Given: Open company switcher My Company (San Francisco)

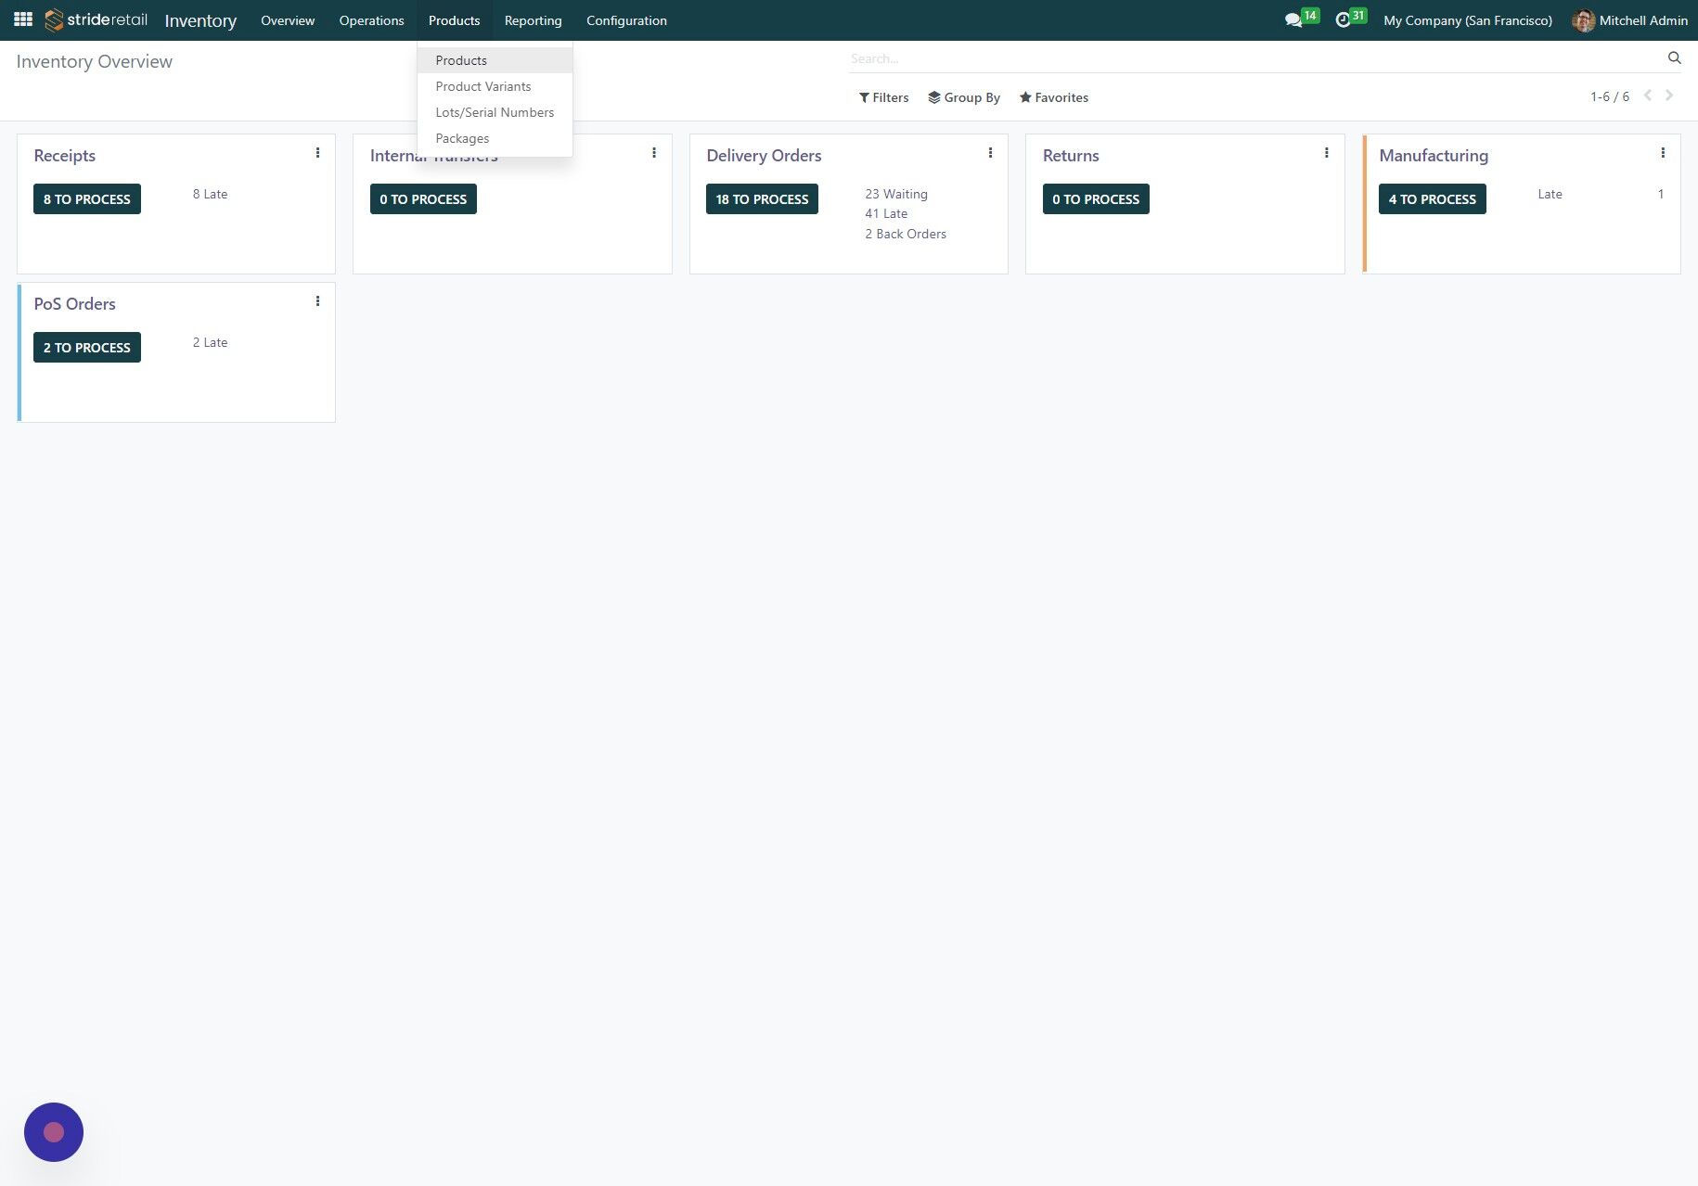Looking at the screenshot, I should click(x=1467, y=20).
